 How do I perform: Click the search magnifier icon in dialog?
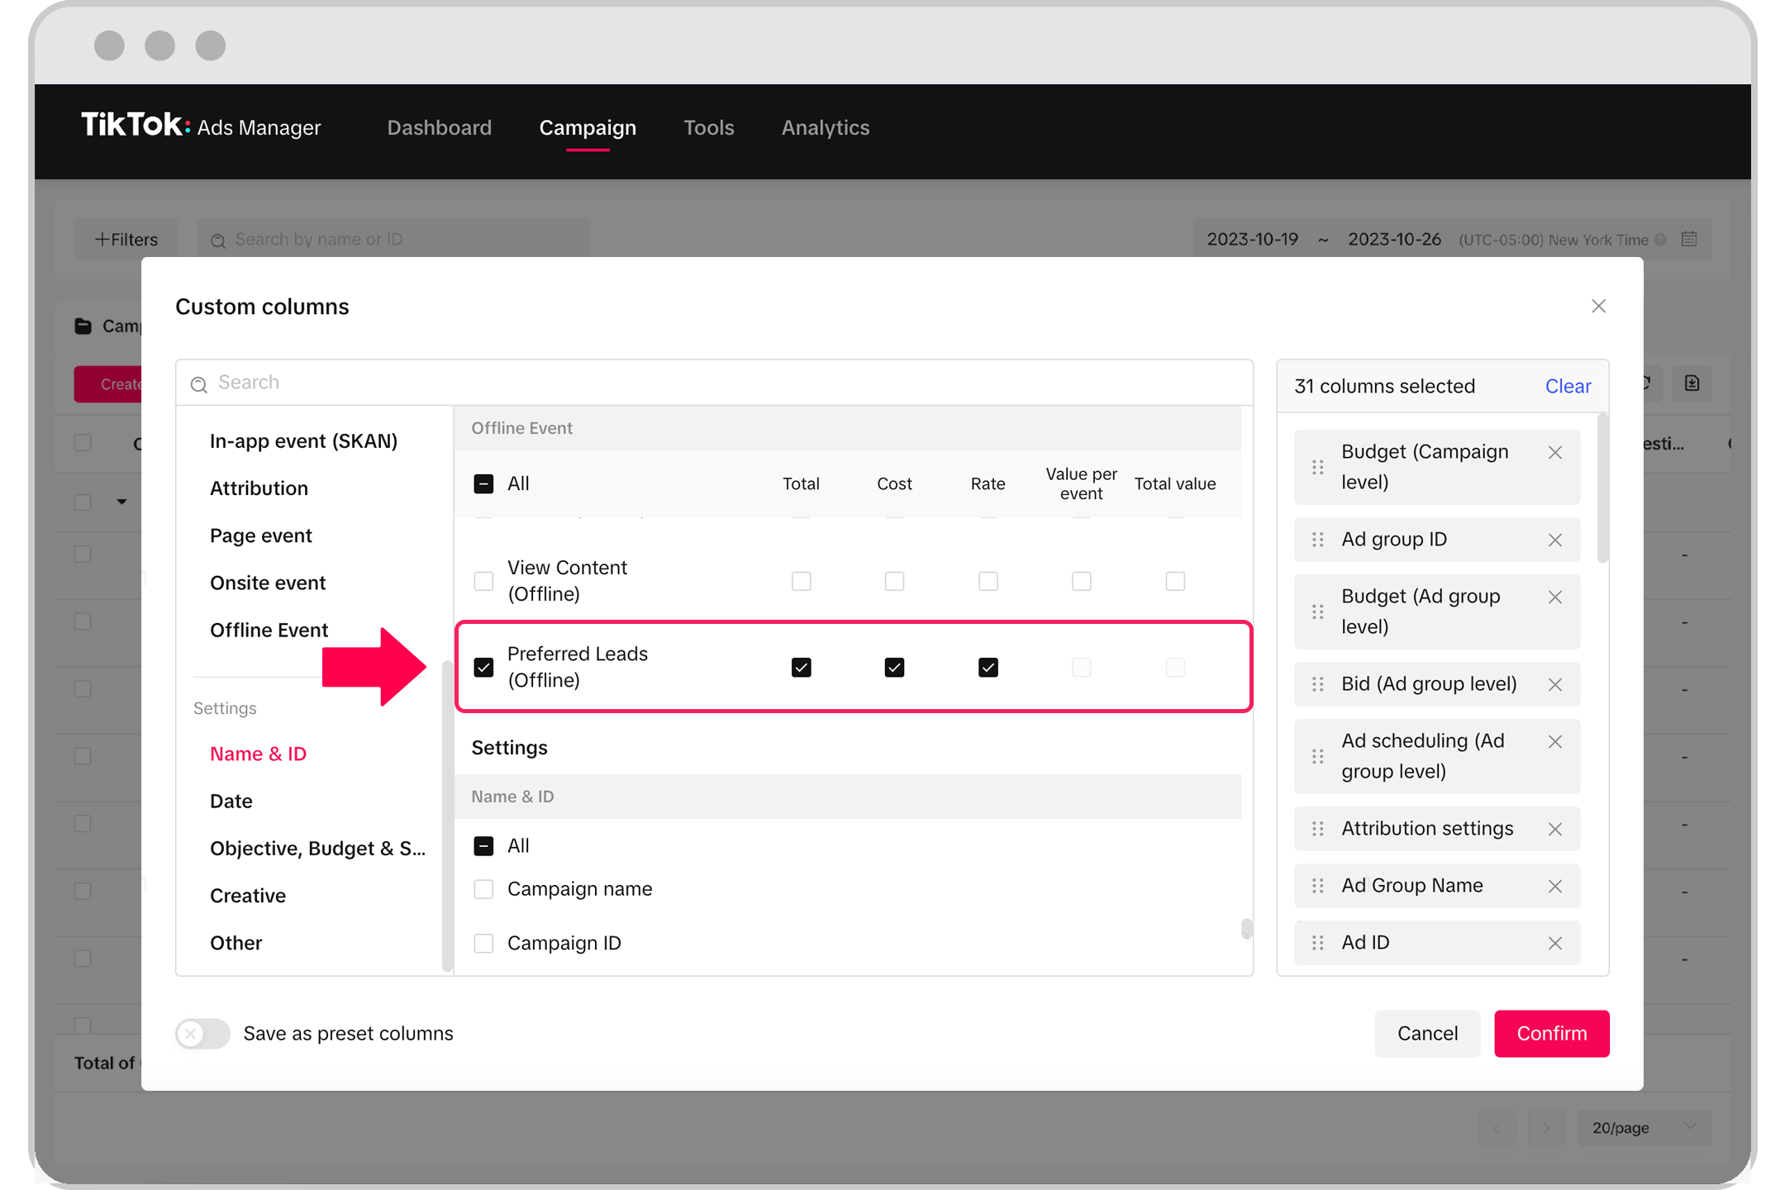(199, 384)
